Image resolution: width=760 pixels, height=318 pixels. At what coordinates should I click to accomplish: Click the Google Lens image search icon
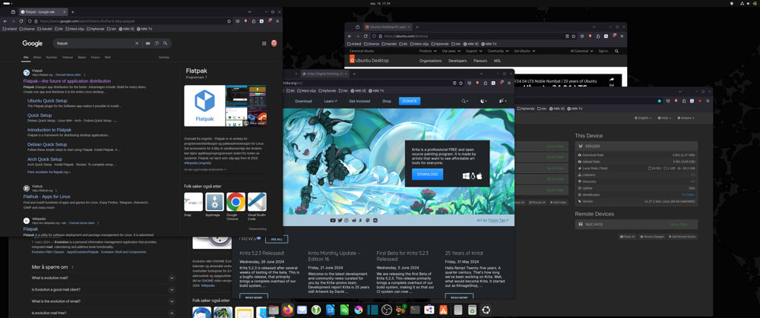click(157, 43)
